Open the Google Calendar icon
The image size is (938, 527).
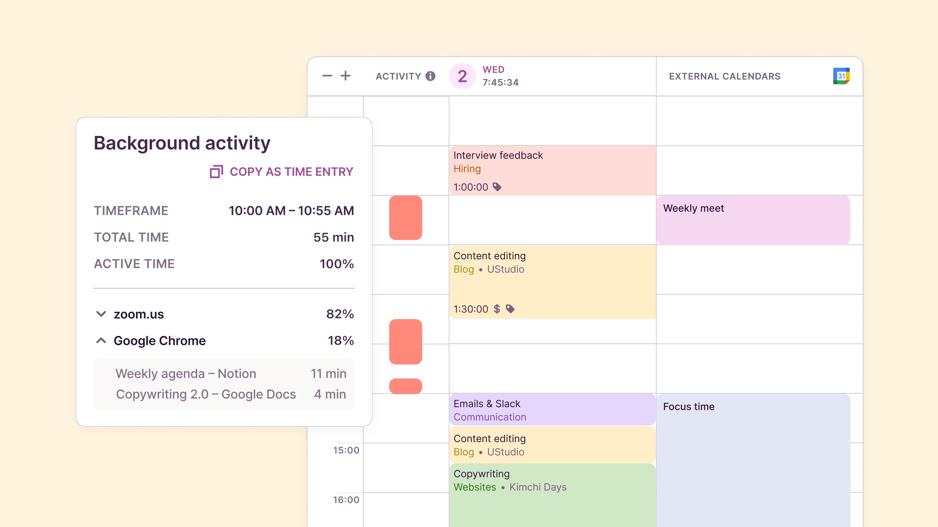841,76
